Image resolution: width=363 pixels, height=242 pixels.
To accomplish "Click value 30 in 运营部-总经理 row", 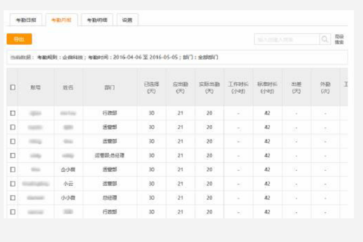I will click(x=151, y=155).
